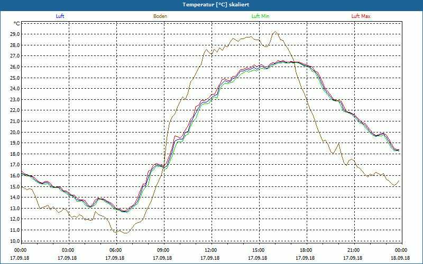This screenshot has height=264, width=423.
Task: Click the 'Luft Max' legend label
Action: (x=361, y=16)
